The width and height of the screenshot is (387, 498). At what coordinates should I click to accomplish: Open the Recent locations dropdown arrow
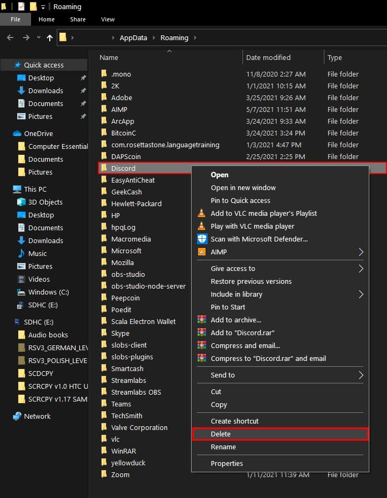pyautogui.click(x=39, y=37)
